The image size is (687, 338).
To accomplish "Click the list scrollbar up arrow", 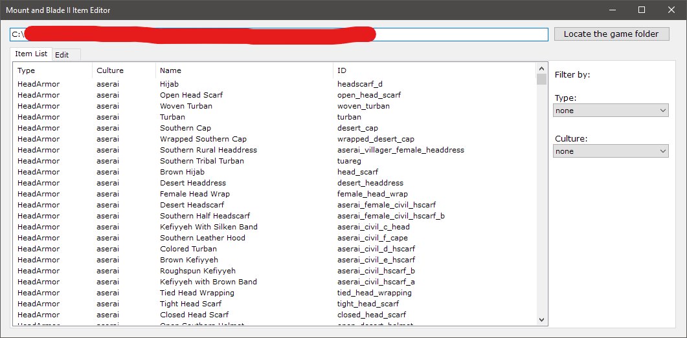I will pyautogui.click(x=541, y=68).
